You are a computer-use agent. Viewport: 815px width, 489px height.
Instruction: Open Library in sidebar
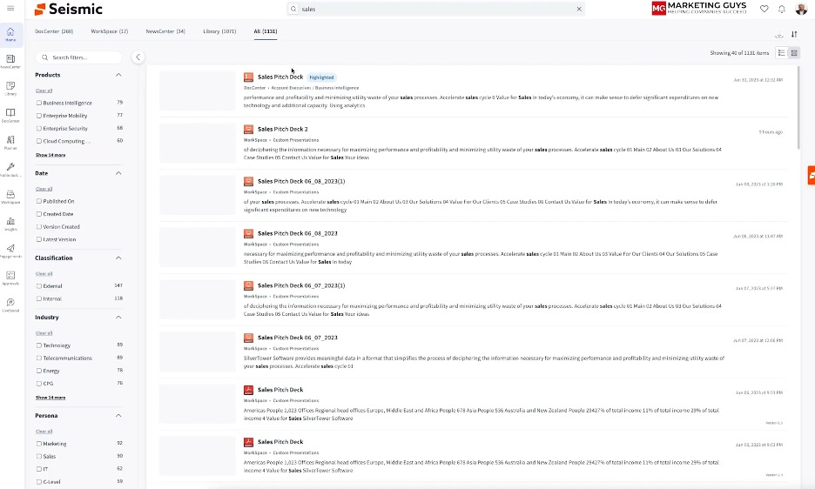(10, 89)
